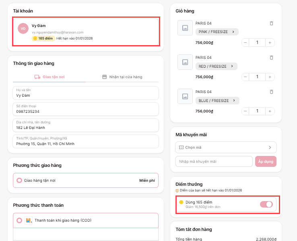Increase quantity of BLUE / FREESIZE item
The width and height of the screenshot is (297, 241).
(270, 111)
